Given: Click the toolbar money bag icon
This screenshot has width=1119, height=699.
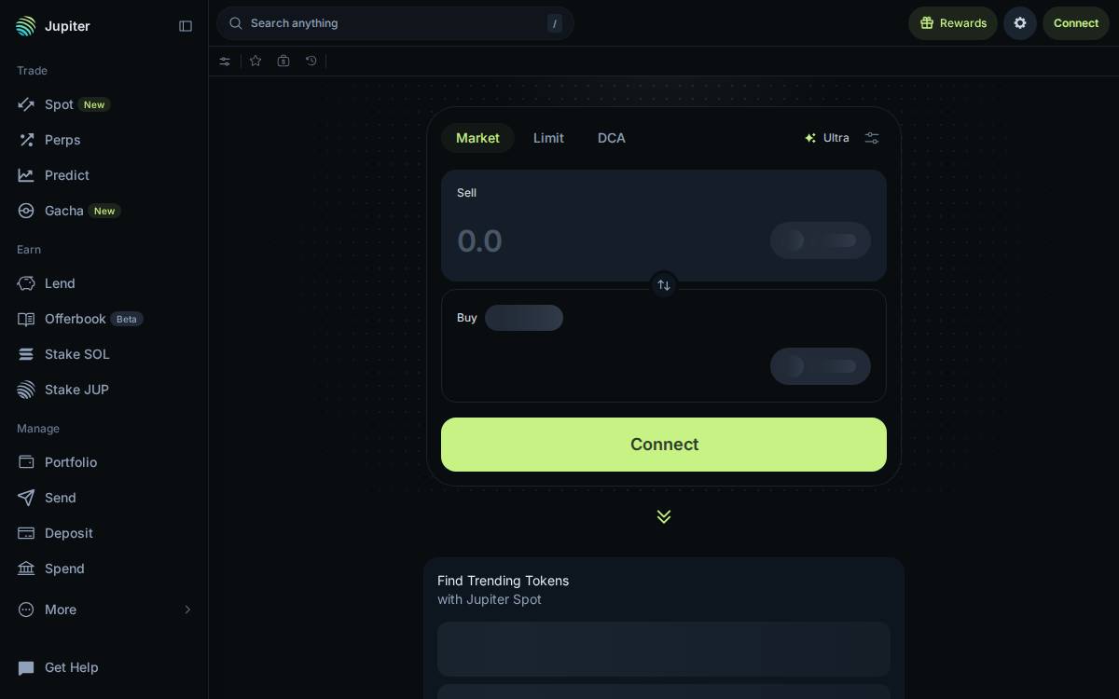Looking at the screenshot, I should point(283,61).
